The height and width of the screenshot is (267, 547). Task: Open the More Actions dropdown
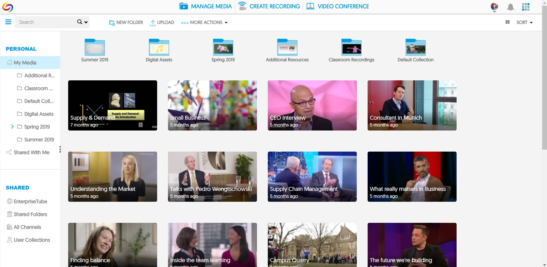pos(204,23)
